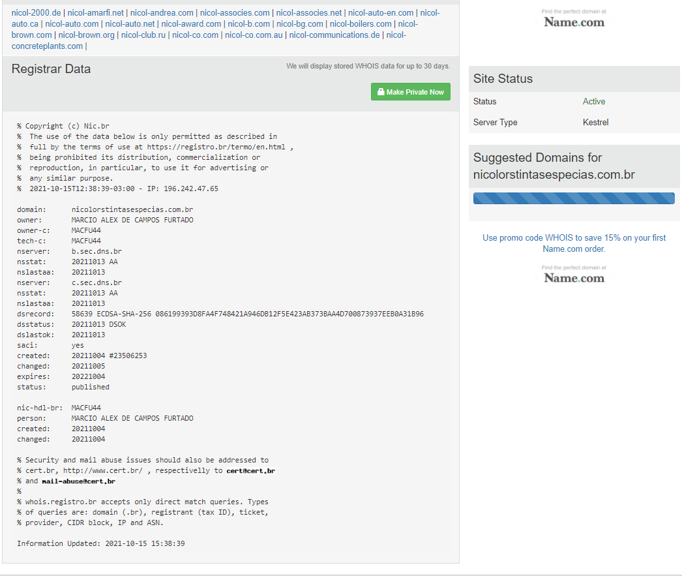Open the nicol-associes.com link
Screen dimensions: 682x576
pos(235,12)
